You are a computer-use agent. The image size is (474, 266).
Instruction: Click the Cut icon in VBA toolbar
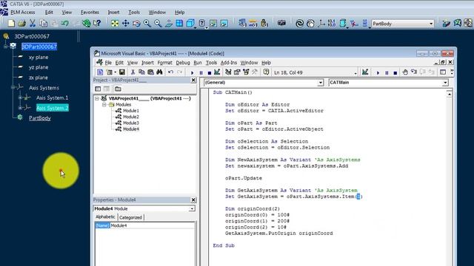tap(133, 72)
